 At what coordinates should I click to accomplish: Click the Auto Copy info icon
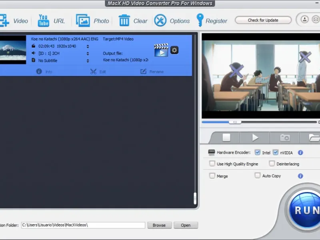click(300, 176)
